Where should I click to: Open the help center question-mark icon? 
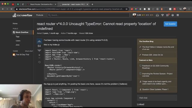point(173,15)
